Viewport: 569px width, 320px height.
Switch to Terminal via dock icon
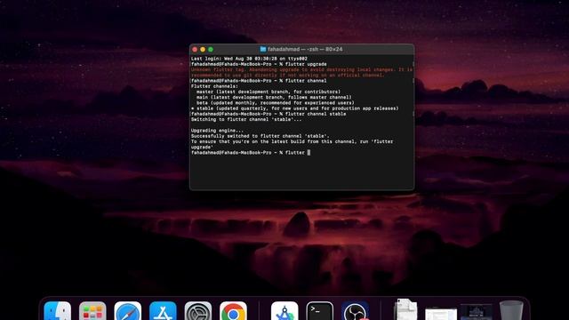tap(320, 311)
